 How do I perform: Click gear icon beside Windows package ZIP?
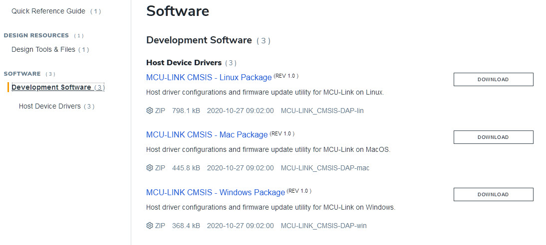coord(149,226)
